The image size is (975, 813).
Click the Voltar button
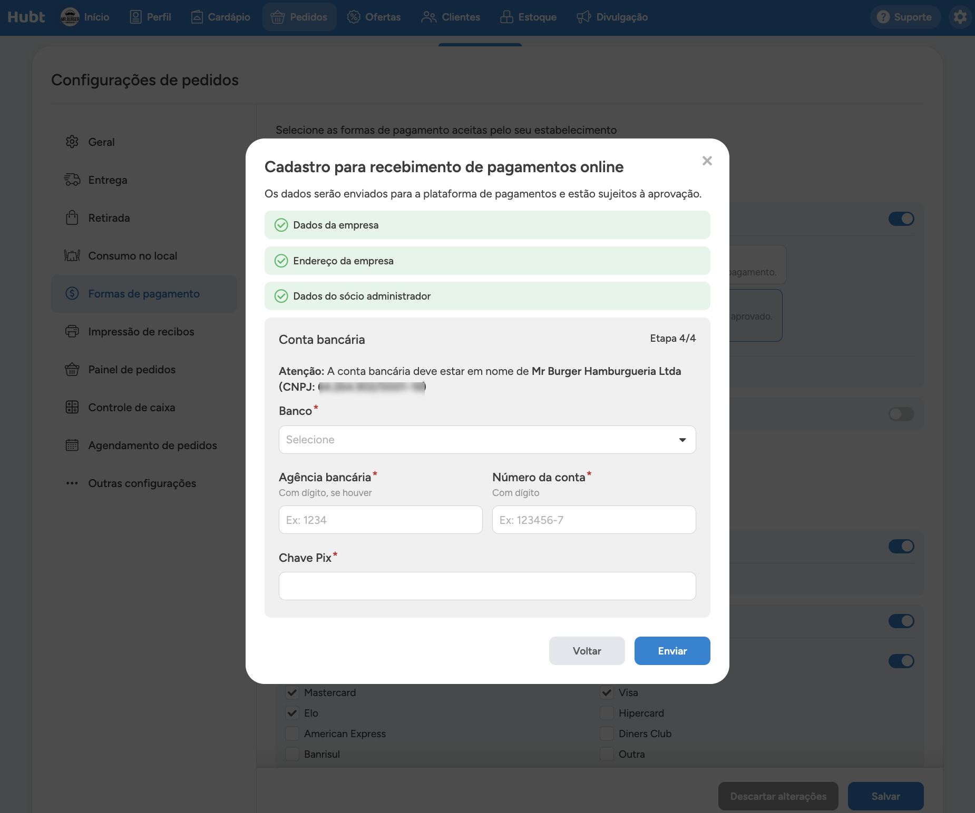coord(587,651)
